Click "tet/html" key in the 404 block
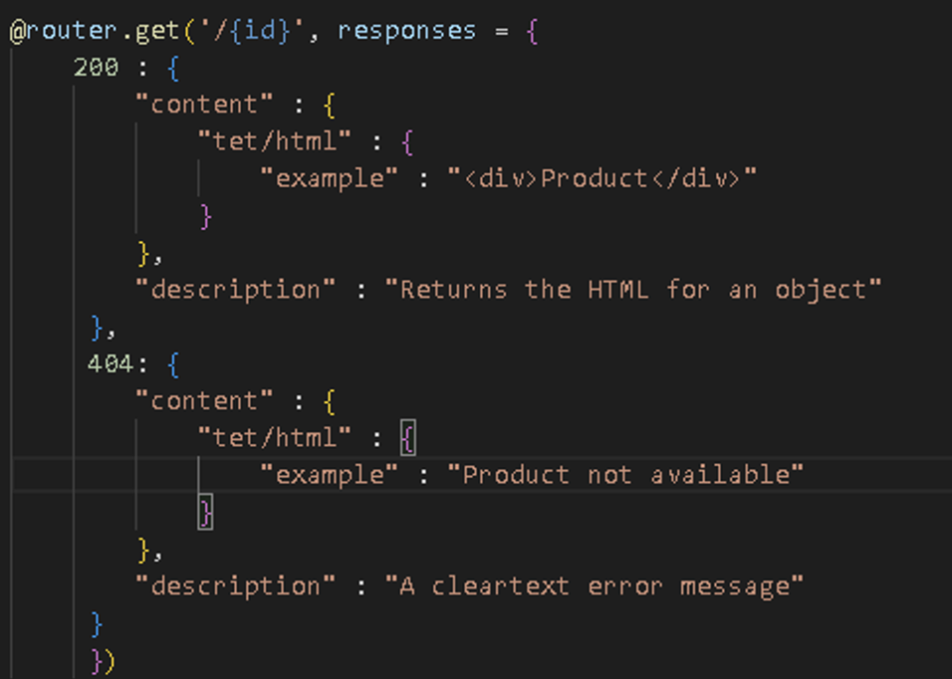952x679 pixels. pos(273,438)
